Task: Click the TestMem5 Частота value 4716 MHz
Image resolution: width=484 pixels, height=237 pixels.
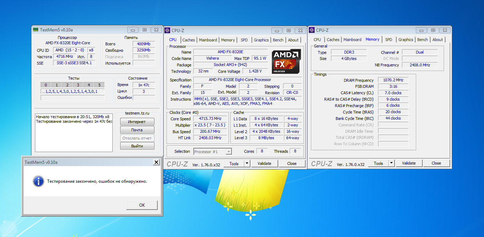Action: (x=65, y=57)
